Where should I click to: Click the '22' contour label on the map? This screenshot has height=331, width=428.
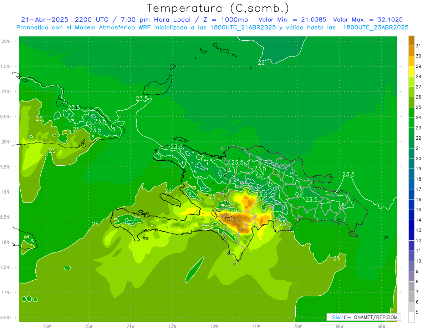[261, 62]
